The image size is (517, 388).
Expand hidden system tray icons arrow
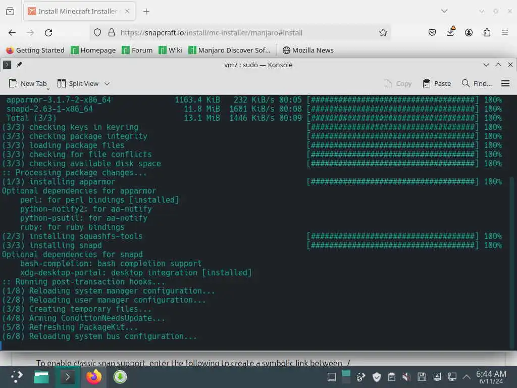pos(466,377)
